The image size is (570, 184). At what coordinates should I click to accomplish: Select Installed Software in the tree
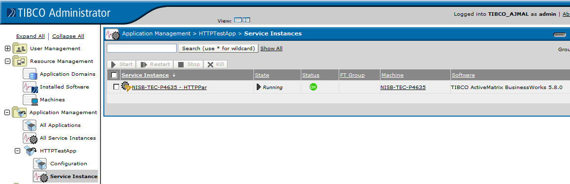(64, 87)
